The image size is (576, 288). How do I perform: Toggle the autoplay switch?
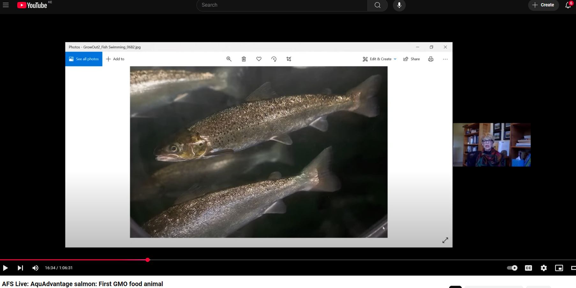click(x=512, y=268)
